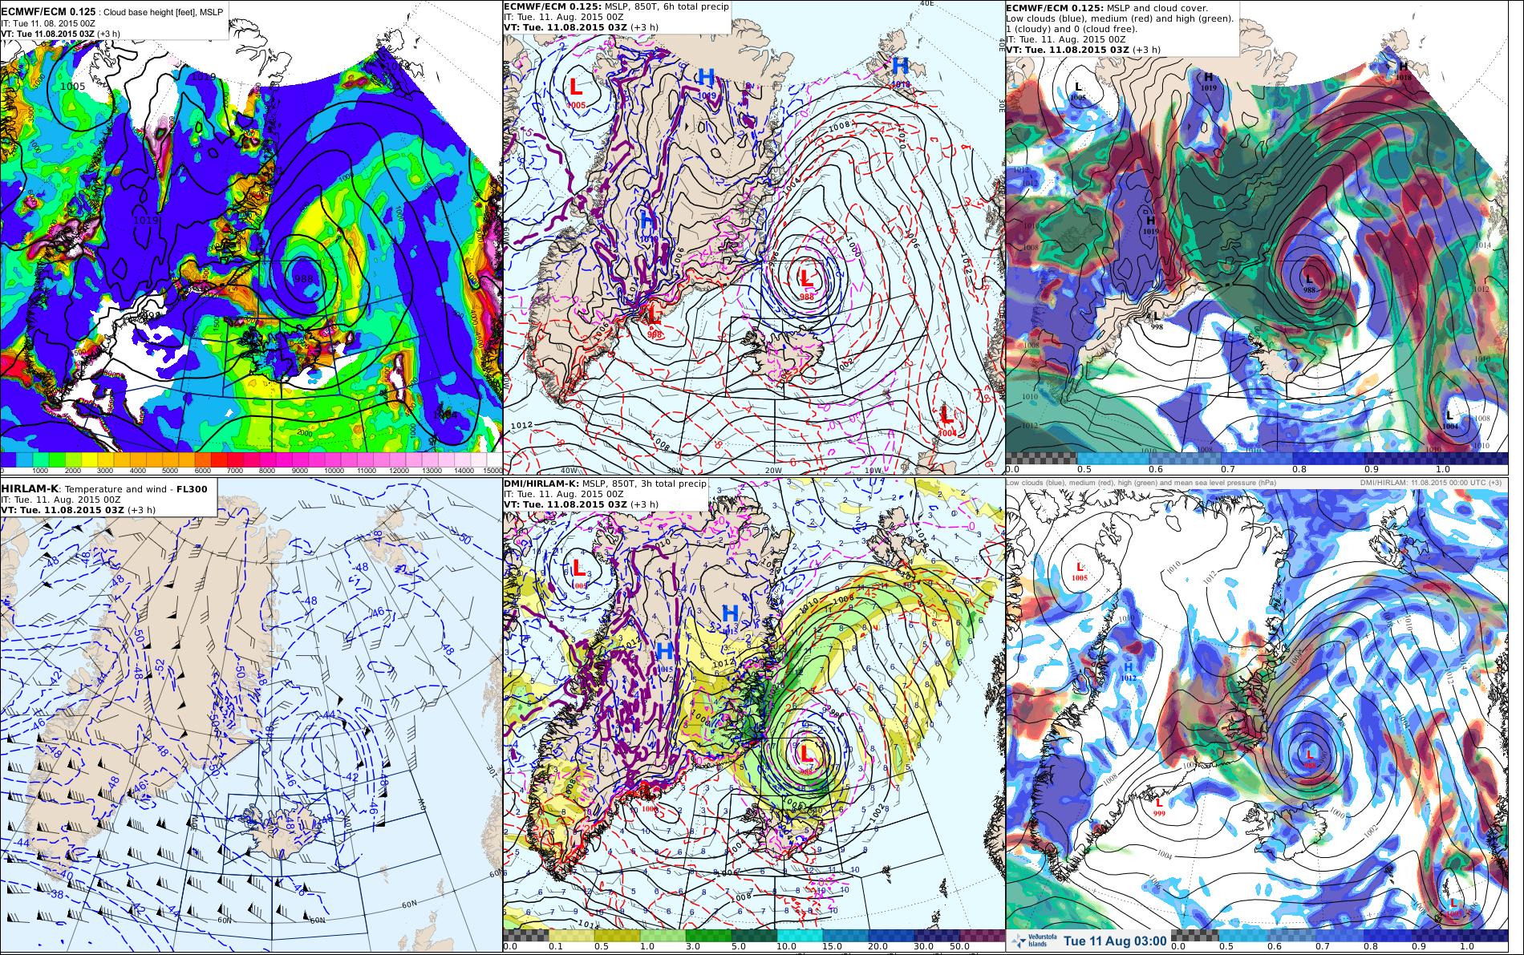Click the 40W longitude label on ECMWF precip map

coord(569,471)
